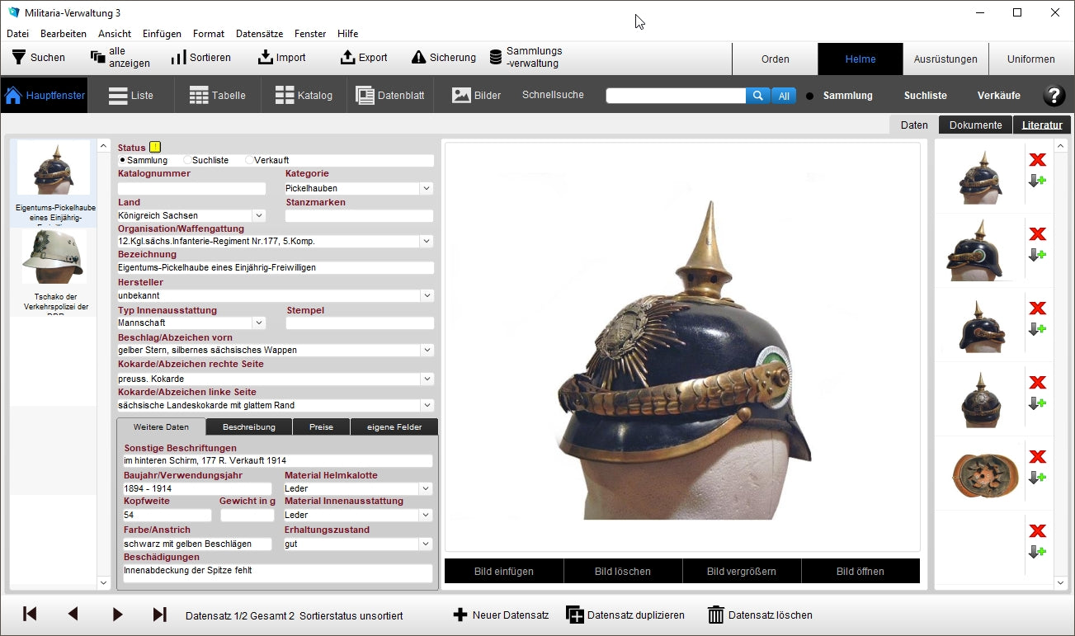Open the Erhaltungszustand dropdown
Viewport: 1075px width, 636px height.
pyautogui.click(x=427, y=544)
